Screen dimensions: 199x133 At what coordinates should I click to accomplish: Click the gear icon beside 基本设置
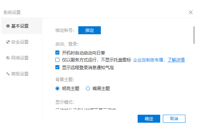click(x=8, y=26)
